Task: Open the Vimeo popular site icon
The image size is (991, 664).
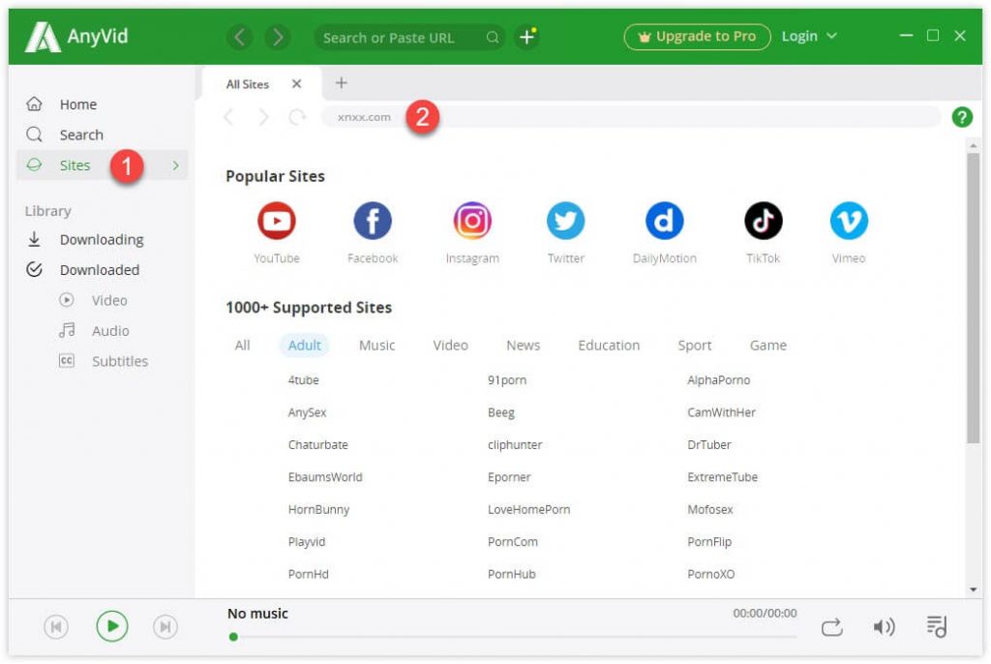Action: (x=848, y=221)
